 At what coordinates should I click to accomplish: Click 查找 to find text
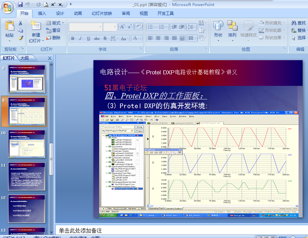(x=298, y=23)
